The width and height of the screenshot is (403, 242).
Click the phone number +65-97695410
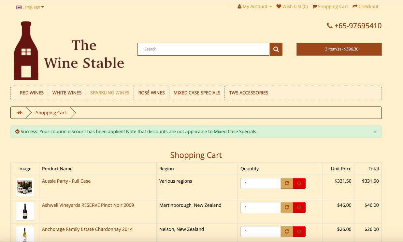[354, 26]
